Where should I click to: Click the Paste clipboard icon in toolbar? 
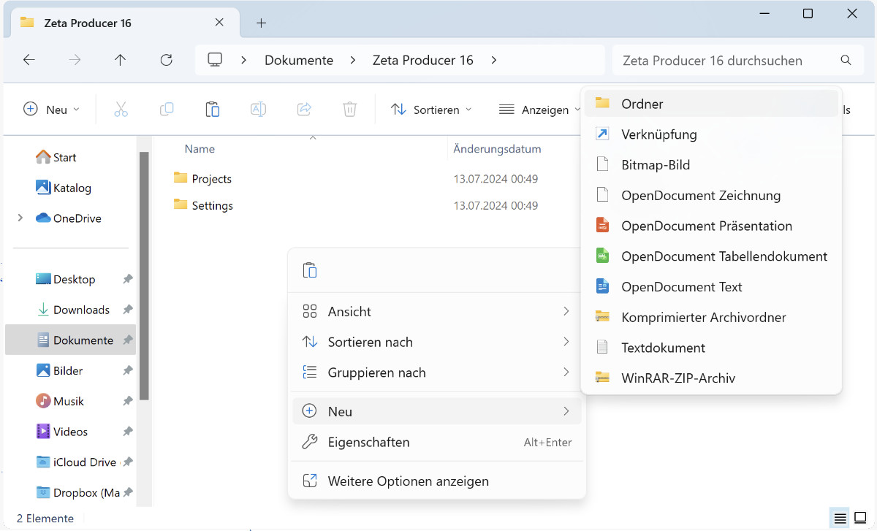pos(213,110)
